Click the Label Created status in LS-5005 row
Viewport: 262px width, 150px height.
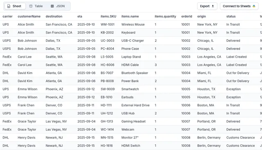click(x=237, y=57)
